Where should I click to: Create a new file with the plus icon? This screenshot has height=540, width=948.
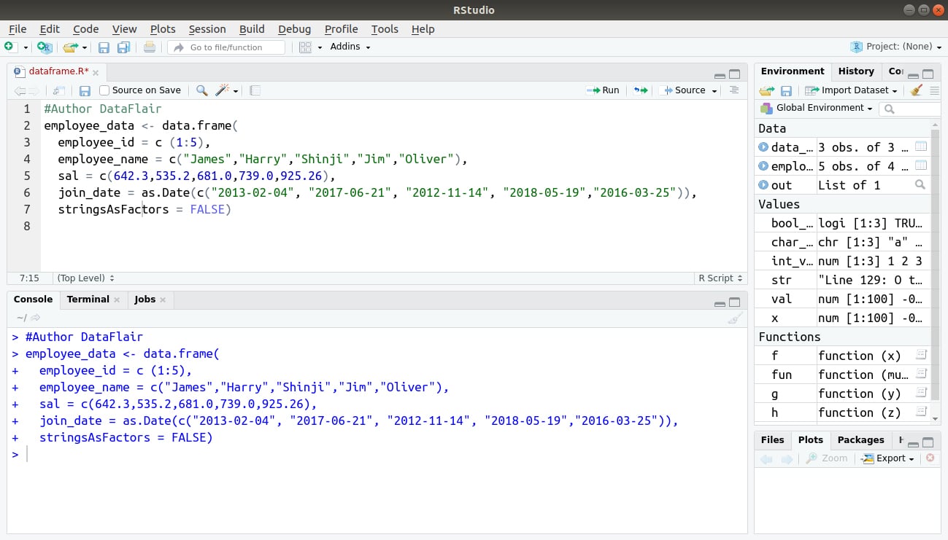(x=9, y=47)
